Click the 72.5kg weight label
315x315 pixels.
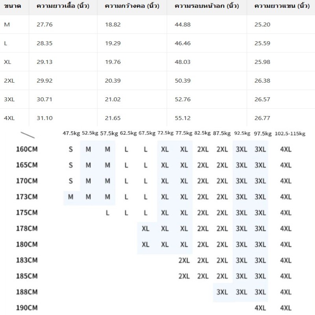tap(165, 133)
